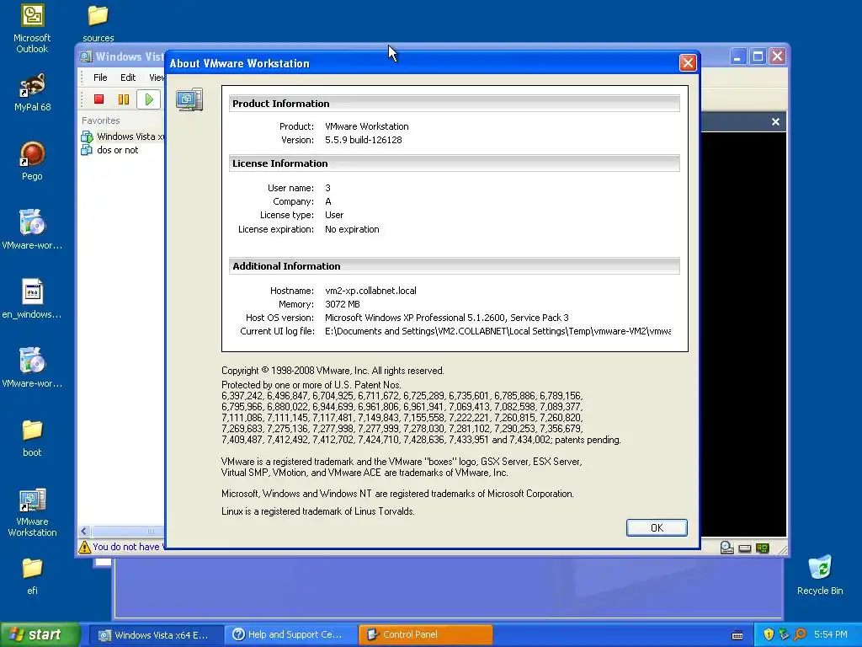The width and height of the screenshot is (862, 647).
Task: Click the network adapter icon in status bar
Action: click(x=763, y=548)
